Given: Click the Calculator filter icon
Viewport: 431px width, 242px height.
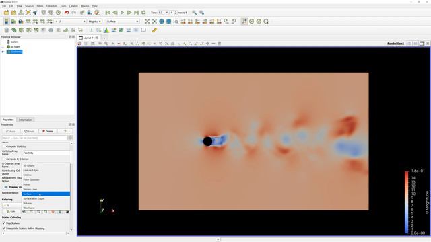Looking at the screenshot, I should (6, 30).
